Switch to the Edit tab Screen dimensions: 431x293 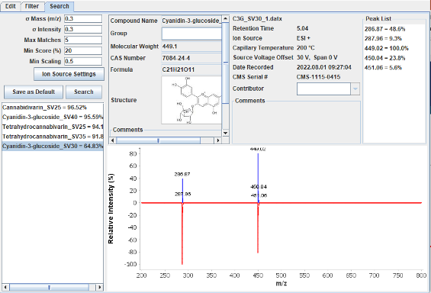pyautogui.click(x=11, y=6)
